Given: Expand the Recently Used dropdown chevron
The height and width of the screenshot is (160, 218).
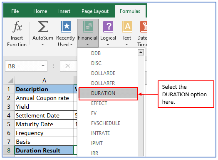Looking at the screenshot, I should [71, 45].
